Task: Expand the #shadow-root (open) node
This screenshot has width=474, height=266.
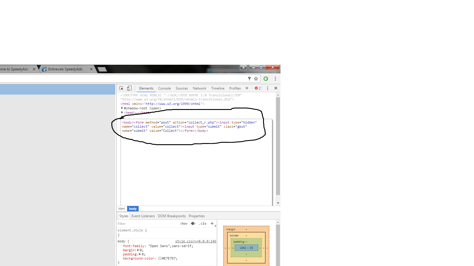Action: click(x=122, y=108)
